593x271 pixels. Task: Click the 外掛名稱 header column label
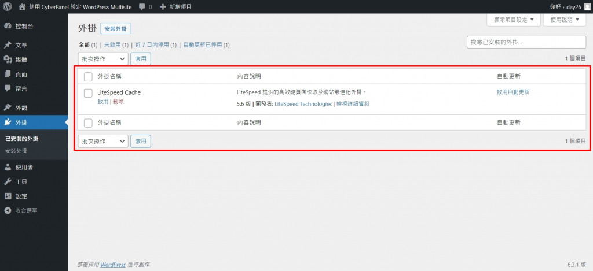109,76
